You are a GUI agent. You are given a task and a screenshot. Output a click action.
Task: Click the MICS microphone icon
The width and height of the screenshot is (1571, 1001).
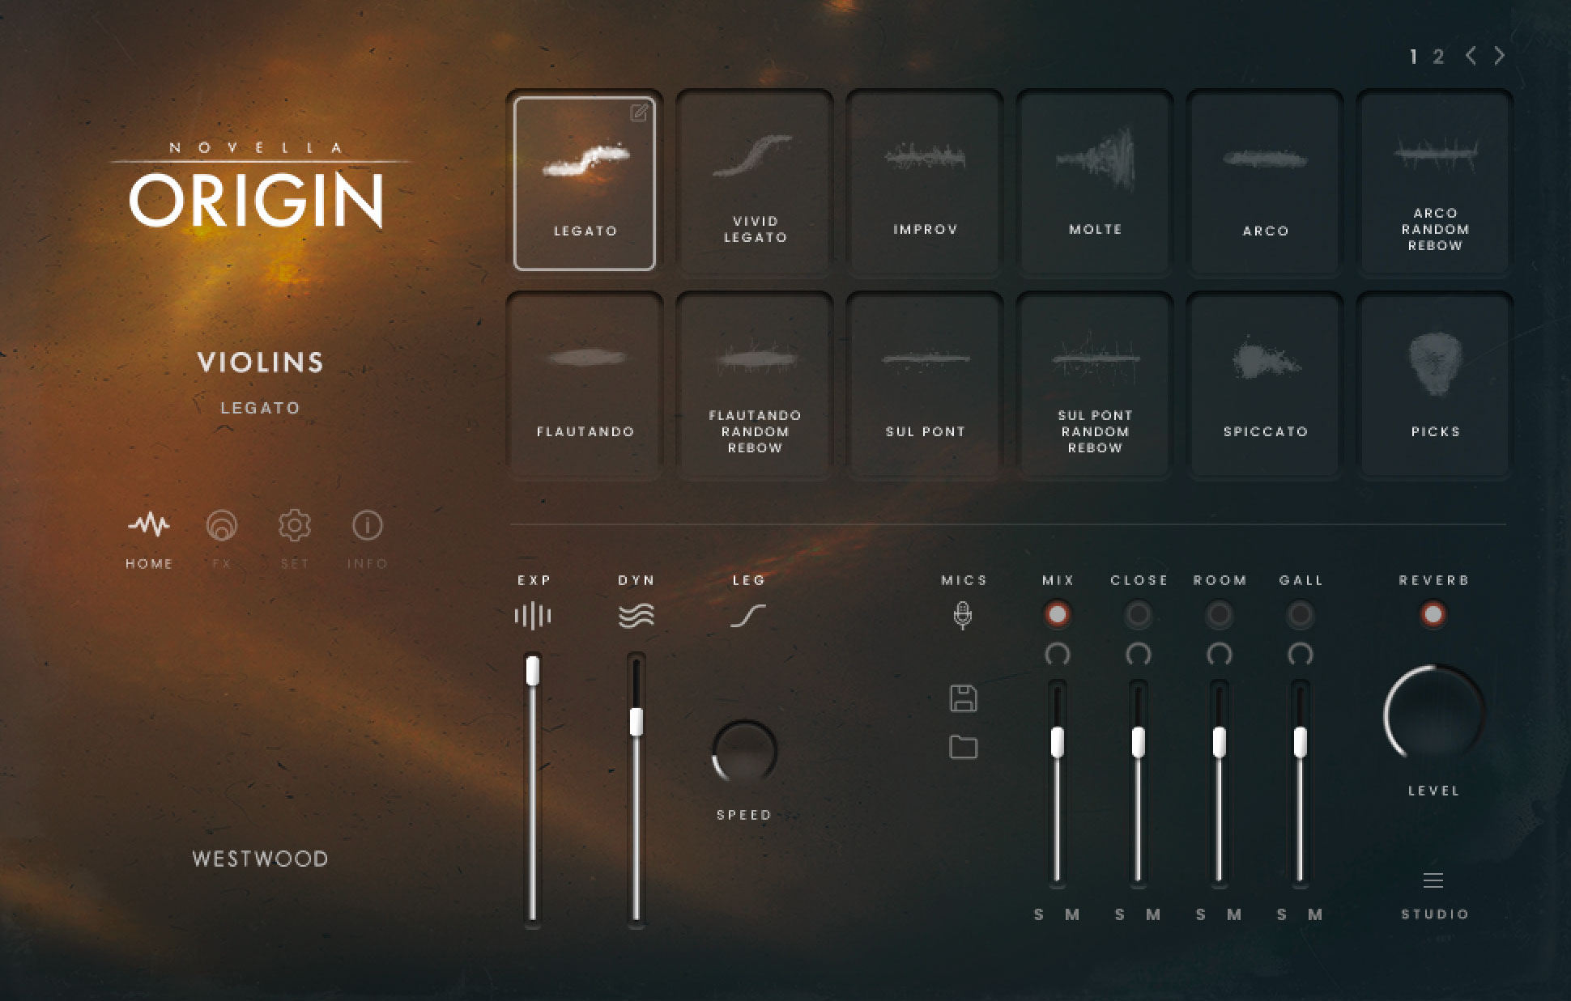pyautogui.click(x=963, y=614)
